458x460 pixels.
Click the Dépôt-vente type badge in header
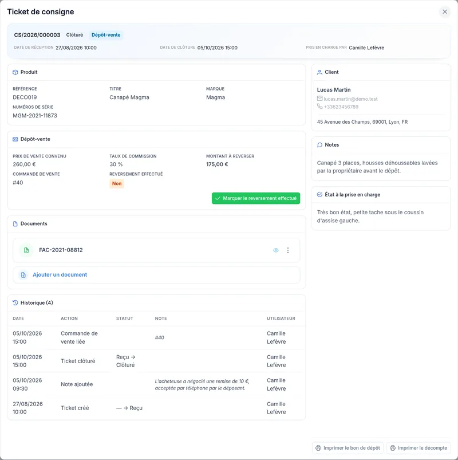(x=106, y=35)
